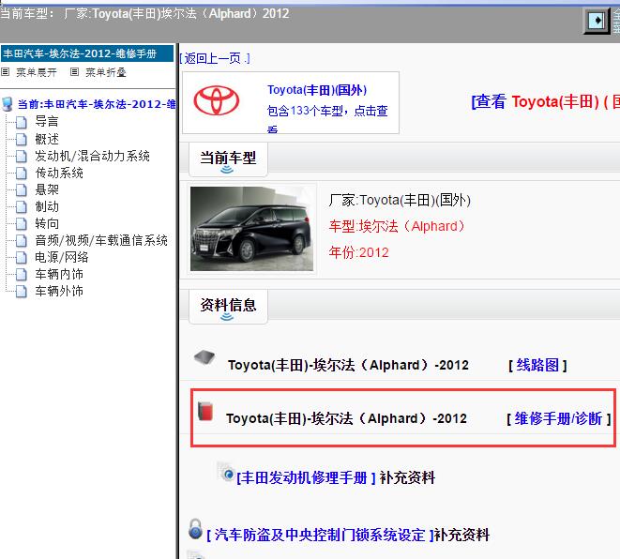Screen dimensions: 620x559
Task: Click the 丰田汽车-埃尔法-2012-维修手册 panel title
Action: (x=87, y=53)
